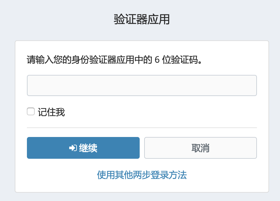Click the 6-digit verification code input field

(142, 85)
